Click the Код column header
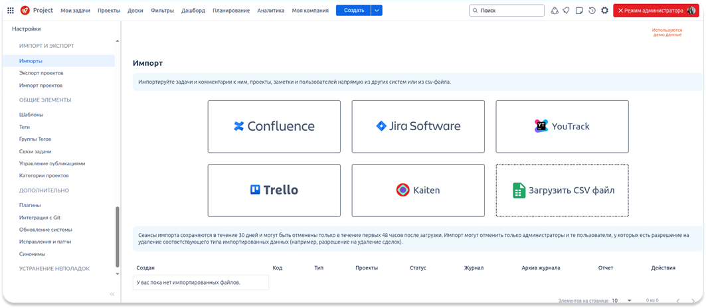 [x=278, y=268]
